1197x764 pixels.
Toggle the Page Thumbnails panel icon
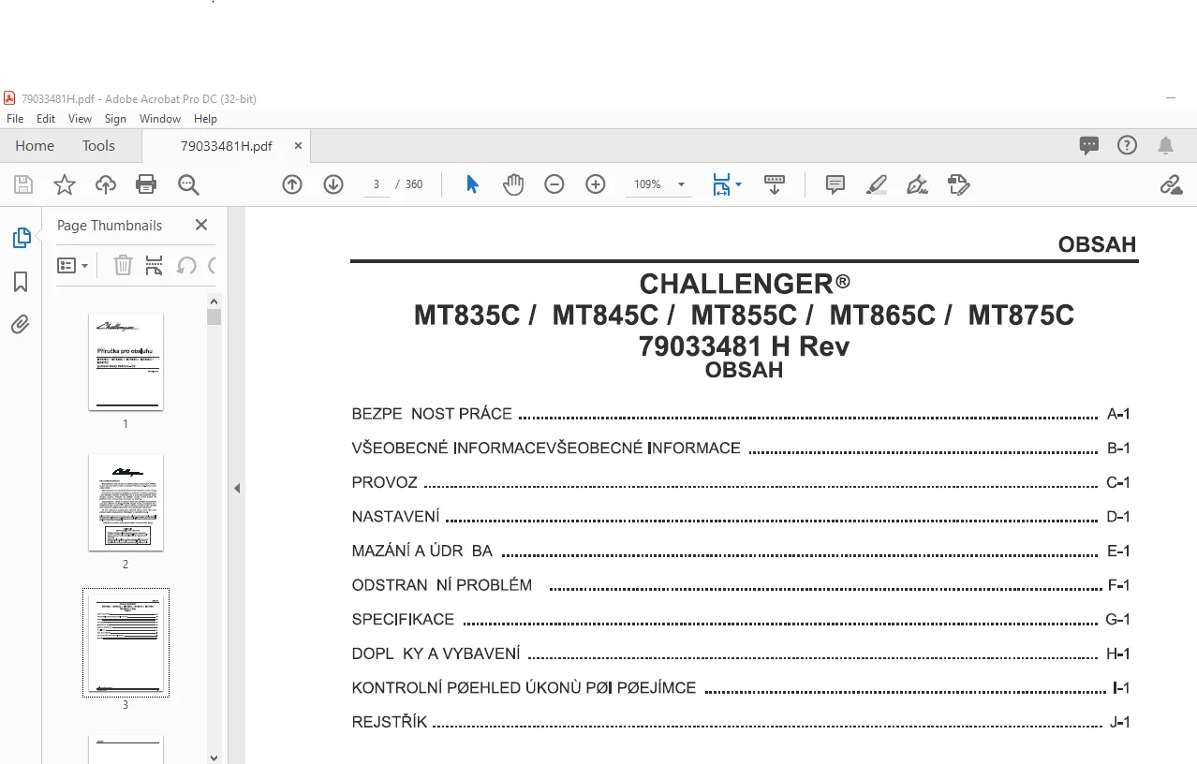[x=22, y=238]
